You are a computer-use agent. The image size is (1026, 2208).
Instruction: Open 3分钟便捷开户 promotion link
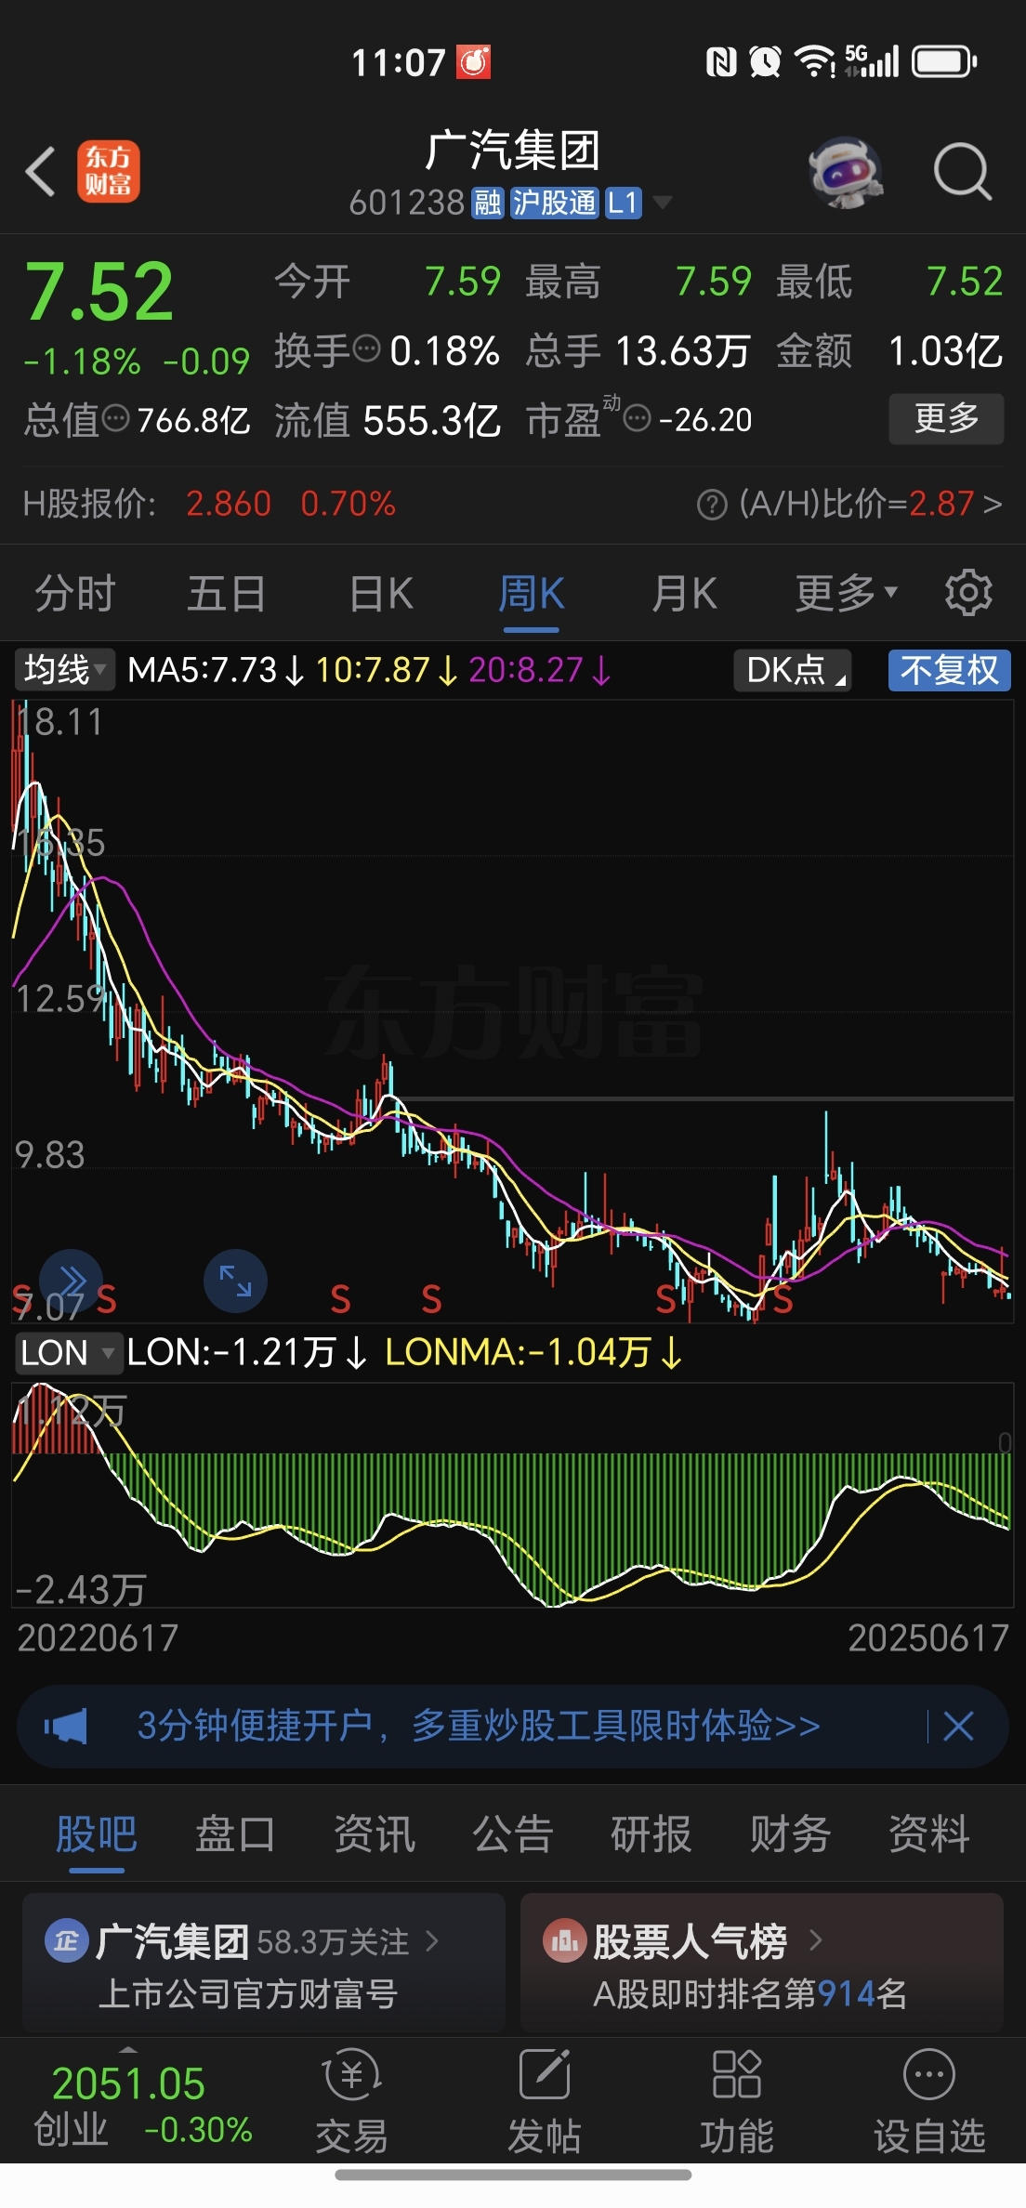pyautogui.click(x=479, y=1727)
